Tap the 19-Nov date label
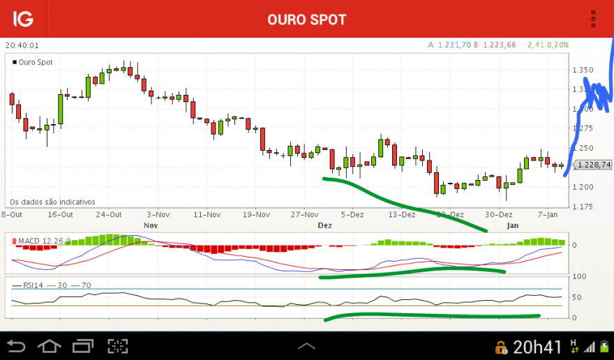Image resolution: width=614 pixels, height=360 pixels. click(x=256, y=214)
